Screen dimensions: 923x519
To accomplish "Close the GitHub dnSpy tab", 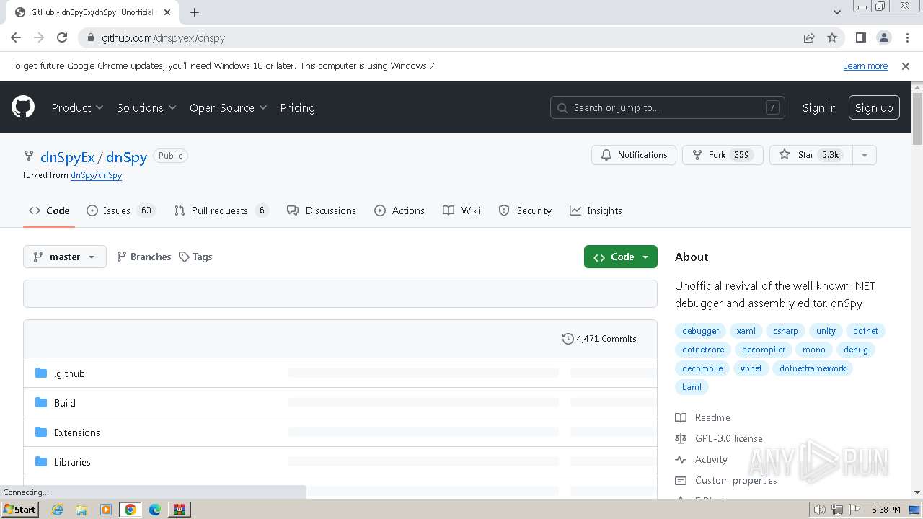I will tap(167, 12).
